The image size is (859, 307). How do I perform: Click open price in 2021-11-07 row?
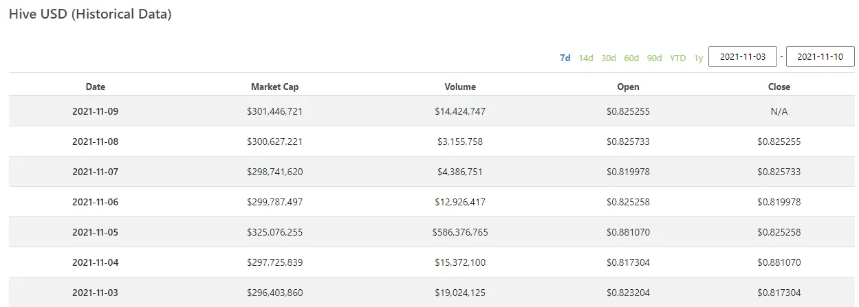coord(628,172)
